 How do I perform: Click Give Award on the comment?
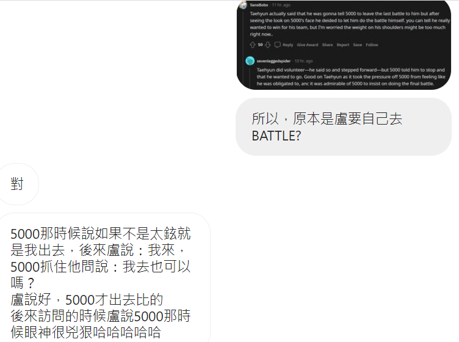(x=308, y=45)
